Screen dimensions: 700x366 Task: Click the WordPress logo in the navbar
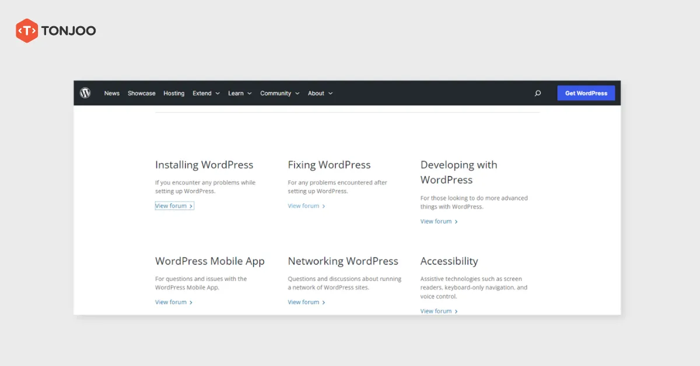tap(85, 93)
